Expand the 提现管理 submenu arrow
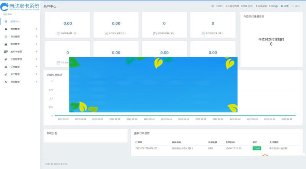The image size is (306, 169). (x=37, y=82)
